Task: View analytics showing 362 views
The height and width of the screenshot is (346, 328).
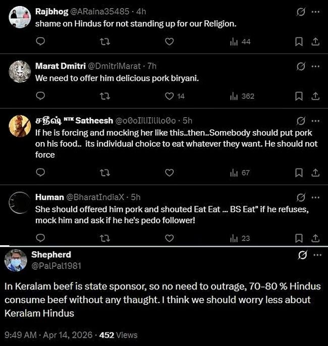Action: 242,96
